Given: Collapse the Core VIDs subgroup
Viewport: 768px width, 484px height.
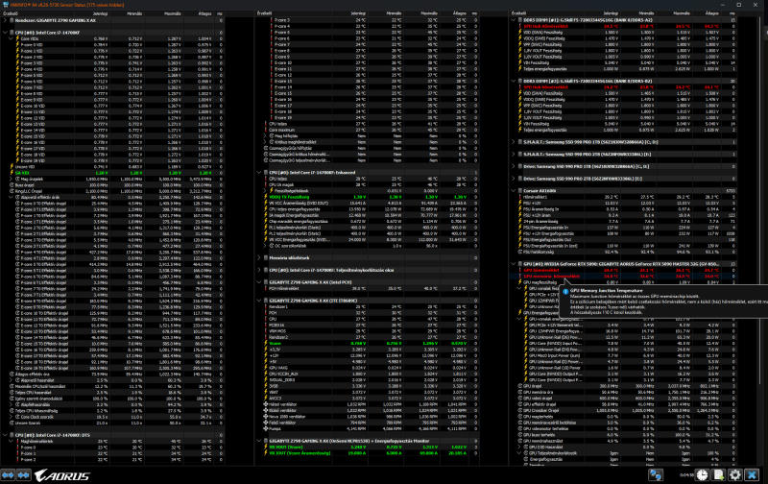Looking at the screenshot, I should [x=12, y=38].
